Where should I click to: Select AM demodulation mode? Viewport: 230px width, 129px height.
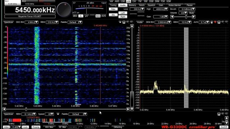pyautogui.click(x=111, y=1)
